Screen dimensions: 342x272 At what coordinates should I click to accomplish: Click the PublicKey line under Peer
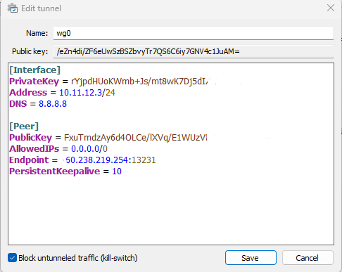[x=108, y=138]
